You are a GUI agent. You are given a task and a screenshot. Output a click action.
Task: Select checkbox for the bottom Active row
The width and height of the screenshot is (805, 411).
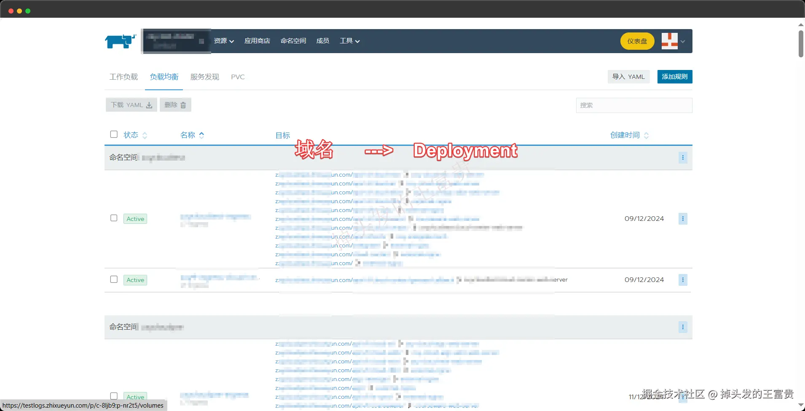pyautogui.click(x=114, y=396)
